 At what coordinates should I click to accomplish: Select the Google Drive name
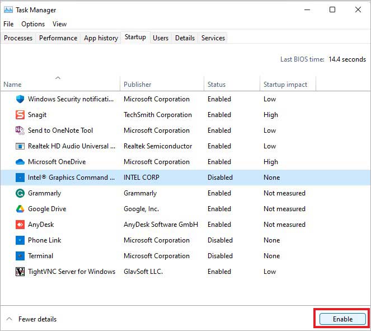[47, 209]
